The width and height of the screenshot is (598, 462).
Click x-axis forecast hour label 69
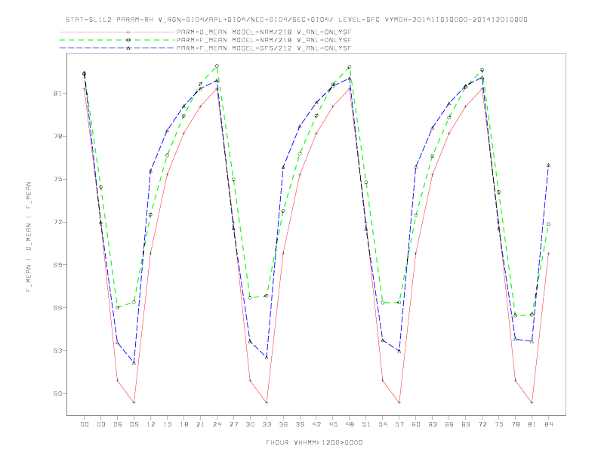coord(466,424)
